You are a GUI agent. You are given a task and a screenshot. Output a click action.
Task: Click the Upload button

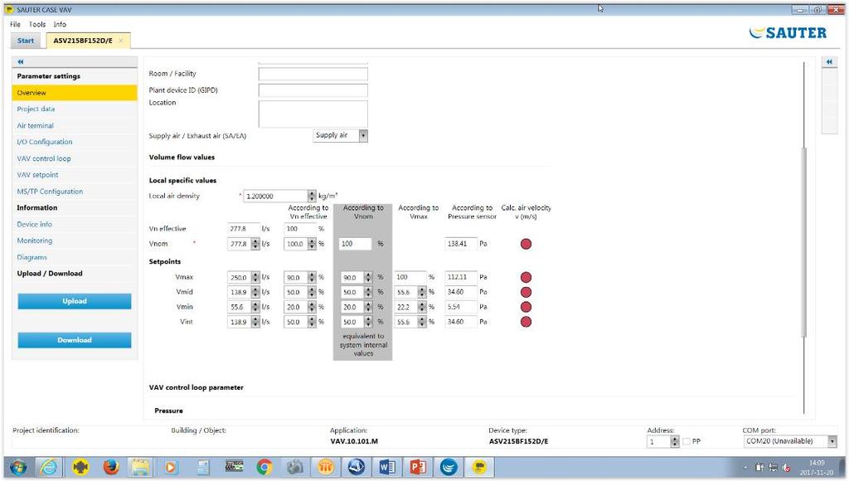(75, 301)
